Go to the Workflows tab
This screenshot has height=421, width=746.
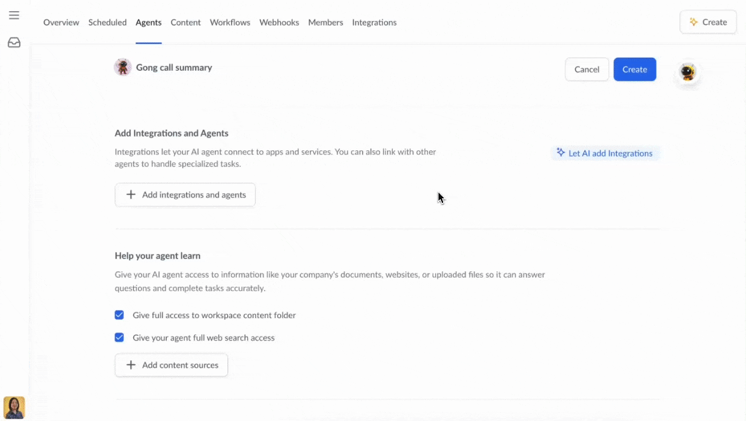coord(230,22)
